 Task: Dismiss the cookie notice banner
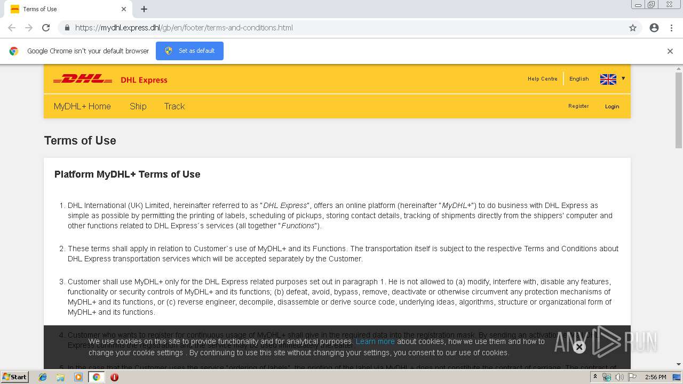tap(579, 347)
